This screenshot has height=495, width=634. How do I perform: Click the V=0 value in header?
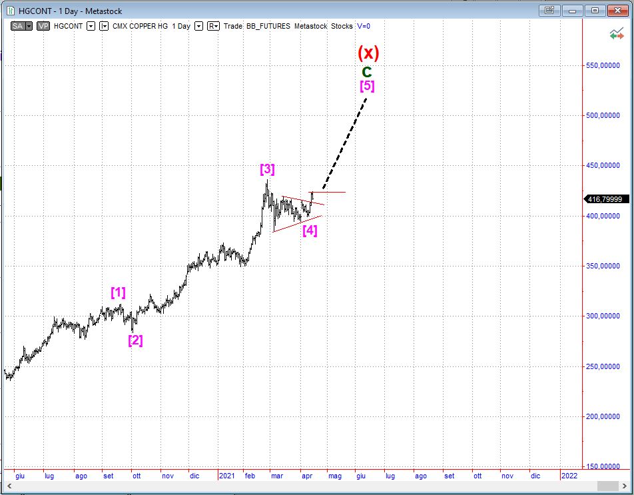364,26
